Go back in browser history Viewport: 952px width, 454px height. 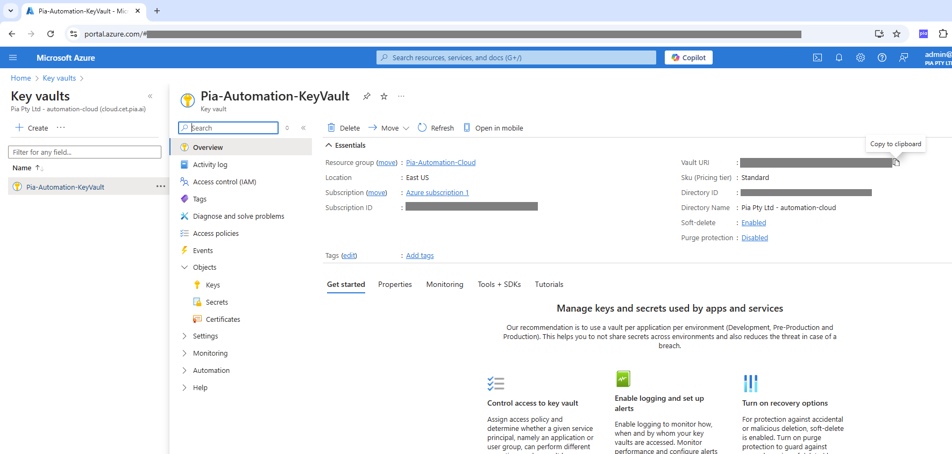point(12,34)
